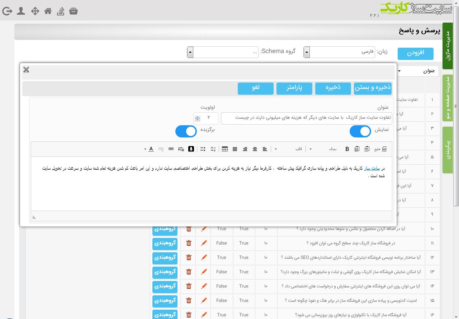The width and height of the screenshot is (459, 319).
Task: Toggle the نمایش display switch
Action: (360, 131)
